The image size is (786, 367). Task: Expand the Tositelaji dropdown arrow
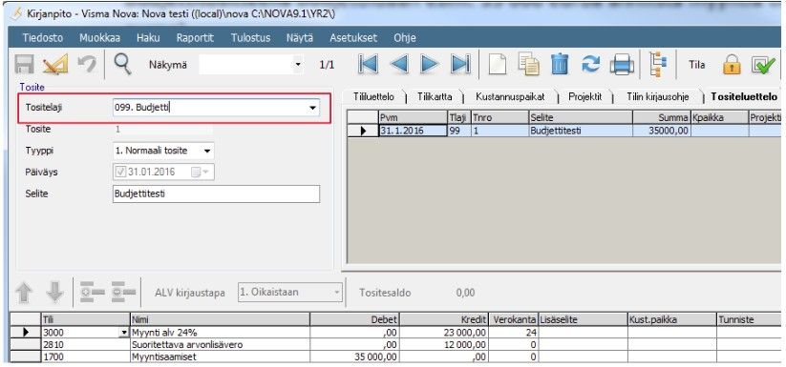click(x=313, y=108)
